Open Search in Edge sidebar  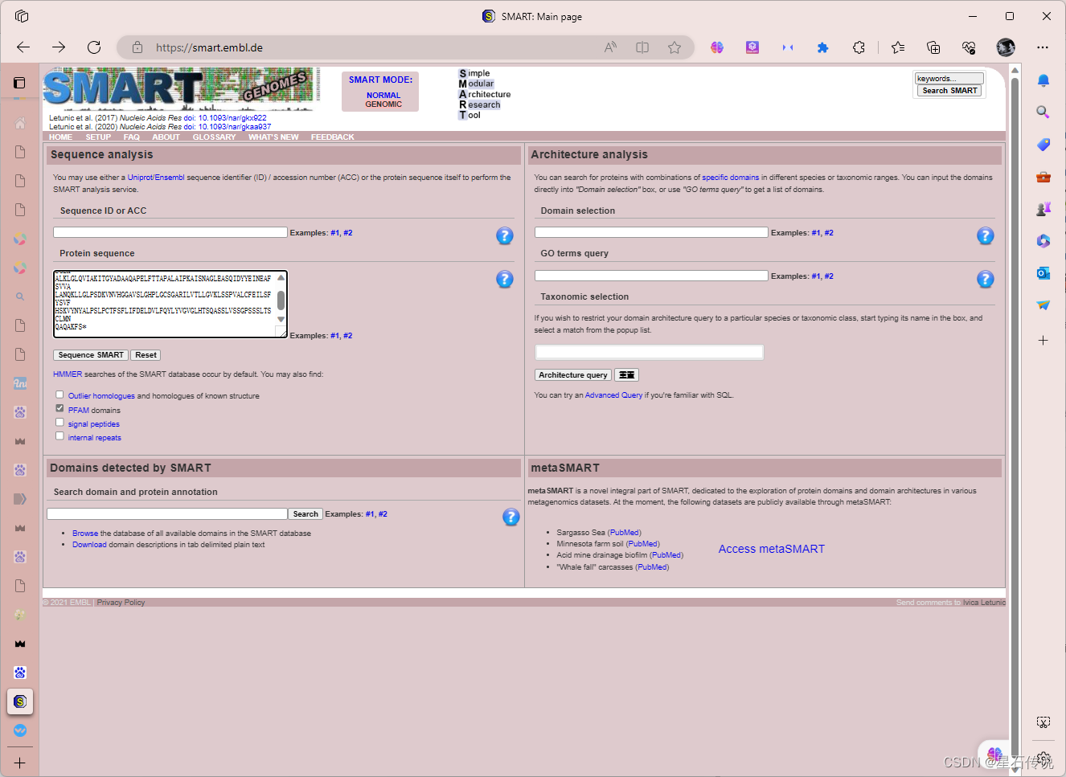click(1043, 112)
